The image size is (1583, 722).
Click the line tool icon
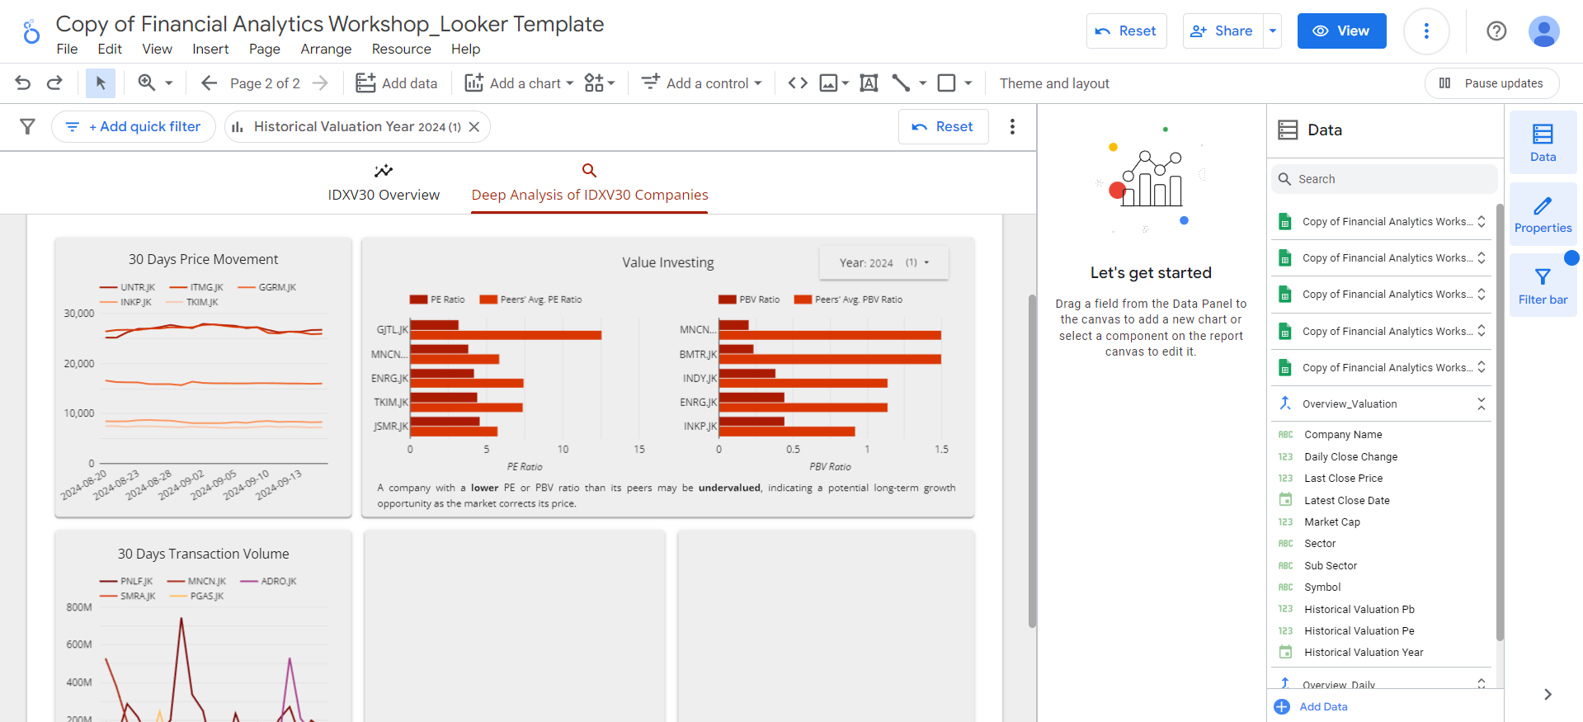click(901, 83)
